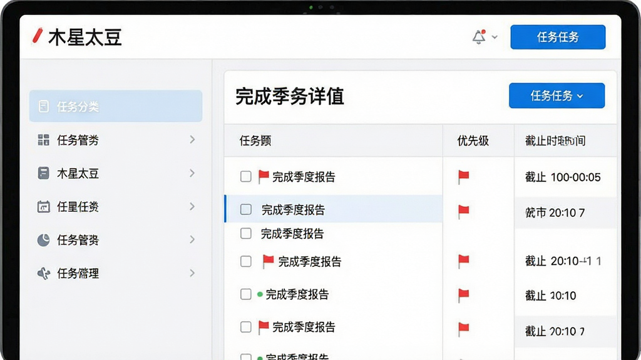Expand the 任务管赍 sidebar chevron
641x360 pixels.
(x=192, y=239)
